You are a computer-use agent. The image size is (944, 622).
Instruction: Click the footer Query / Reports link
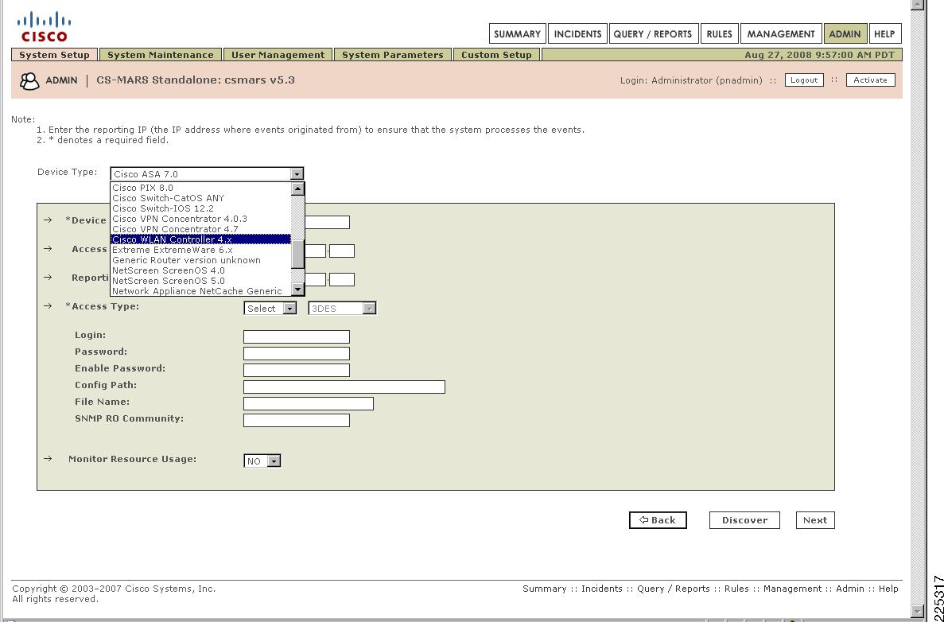point(673,589)
